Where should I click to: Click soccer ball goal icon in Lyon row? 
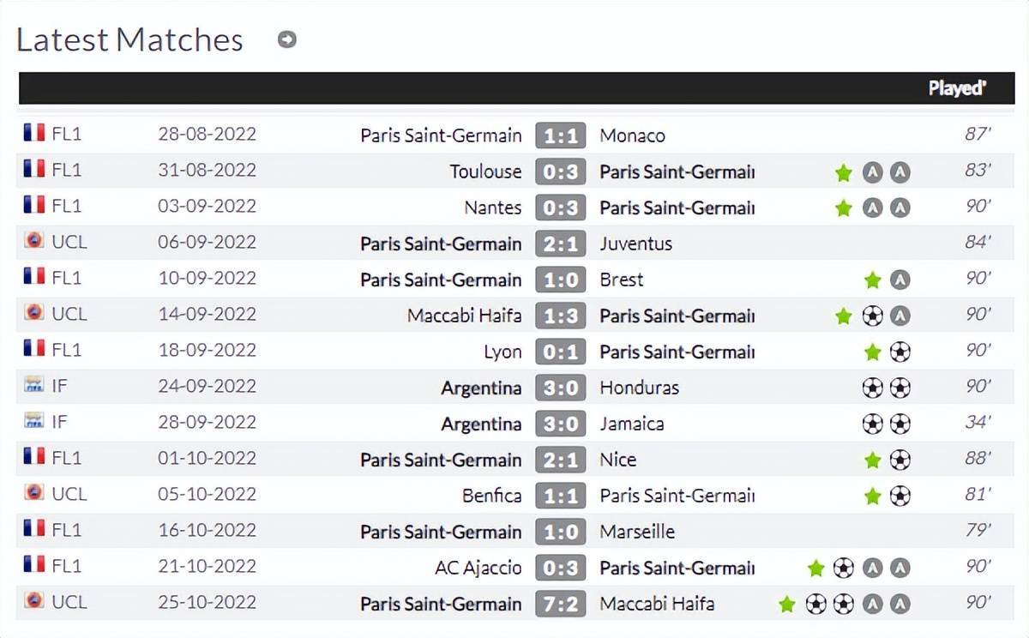900,352
